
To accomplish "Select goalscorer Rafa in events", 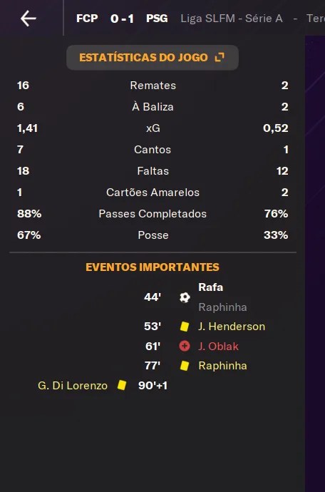I will tap(210, 287).
